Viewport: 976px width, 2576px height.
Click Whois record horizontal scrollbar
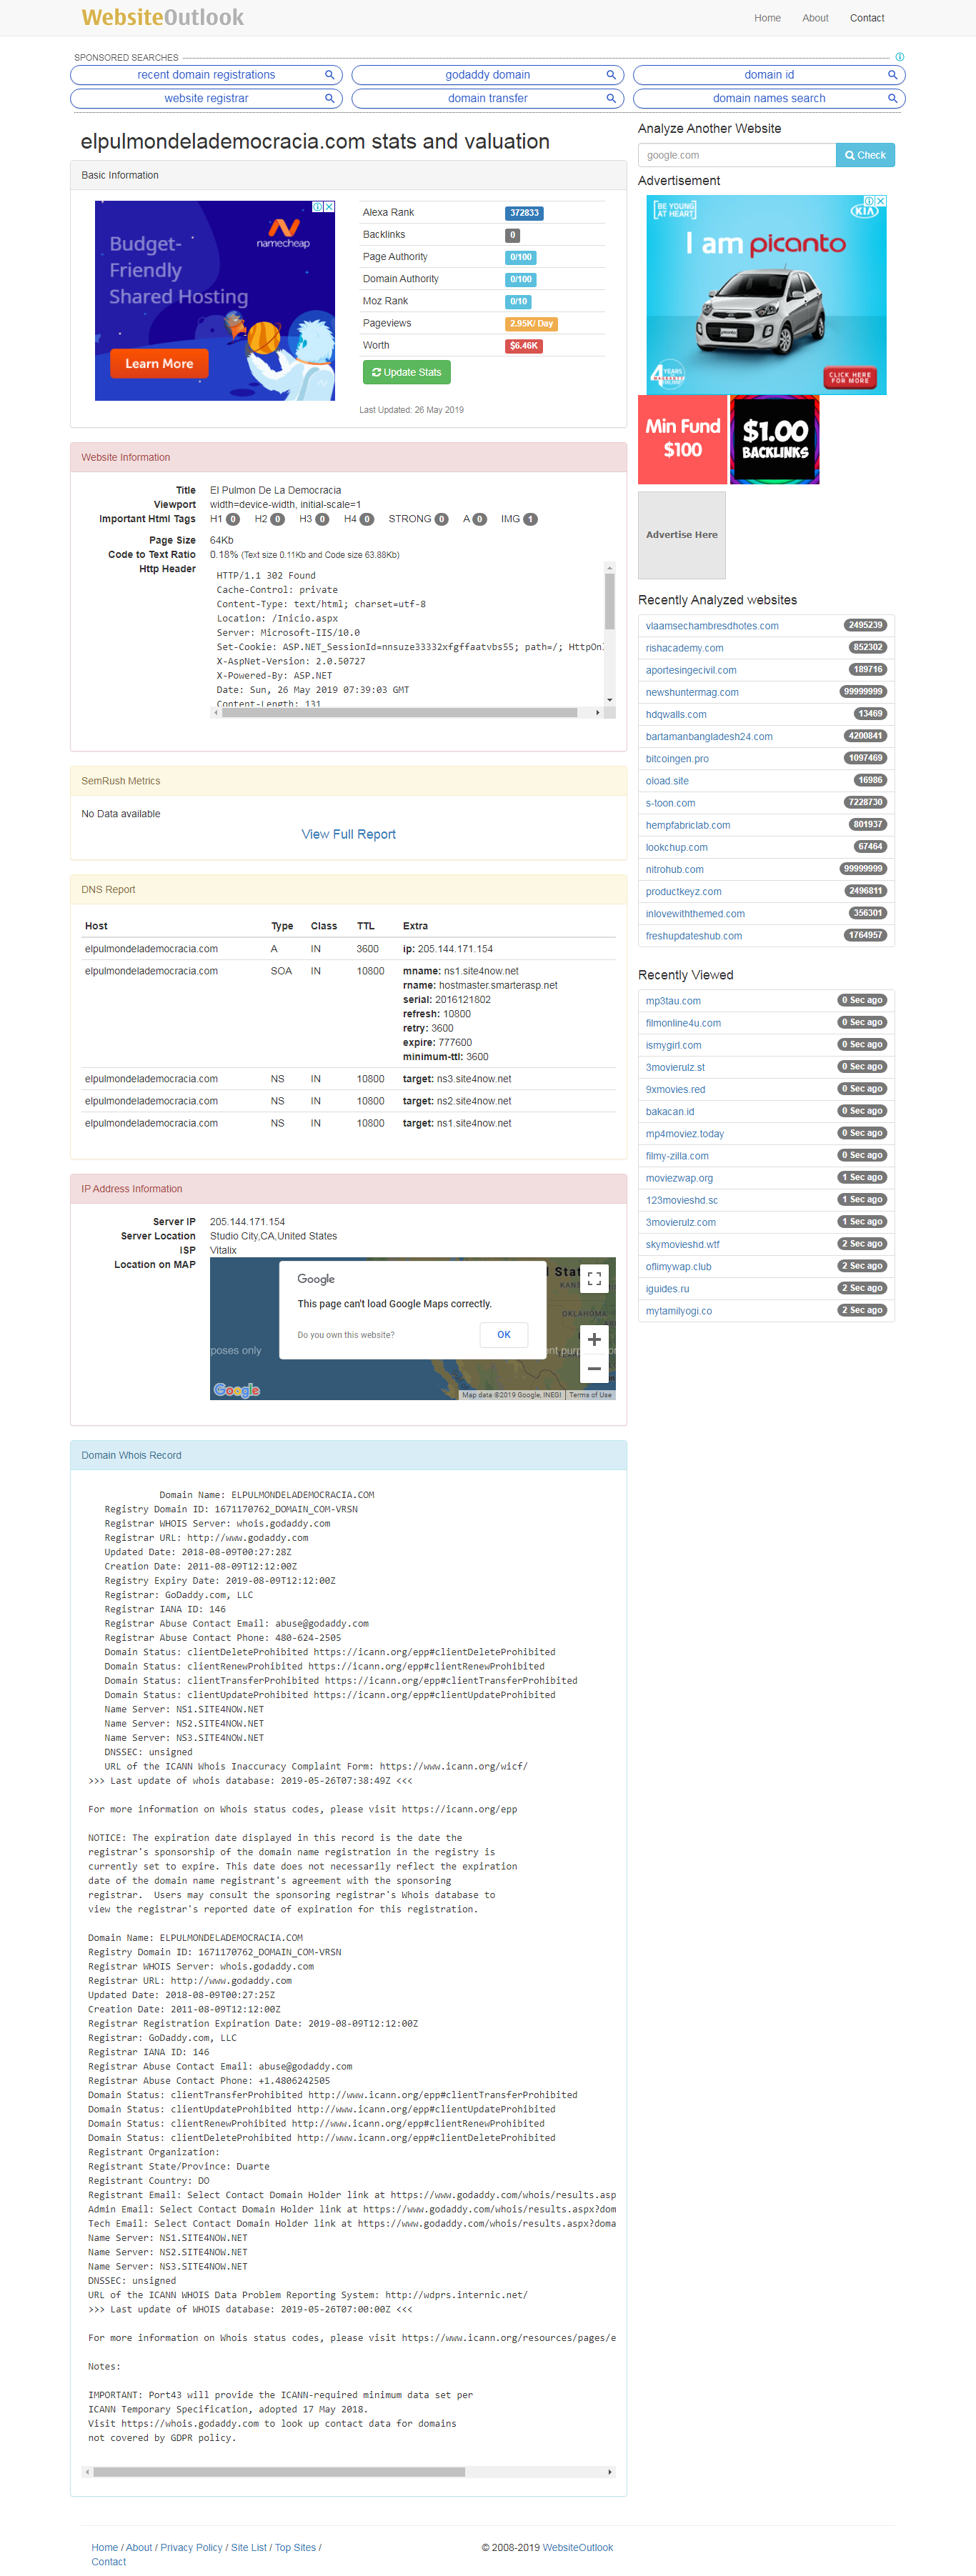279,2471
